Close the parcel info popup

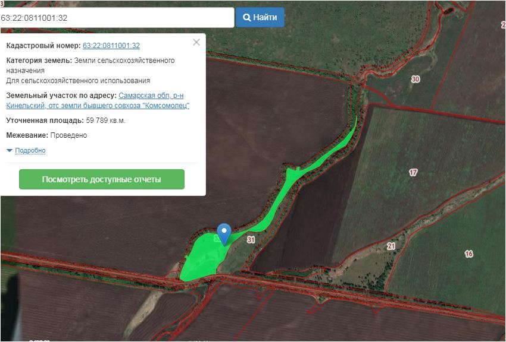(196, 42)
